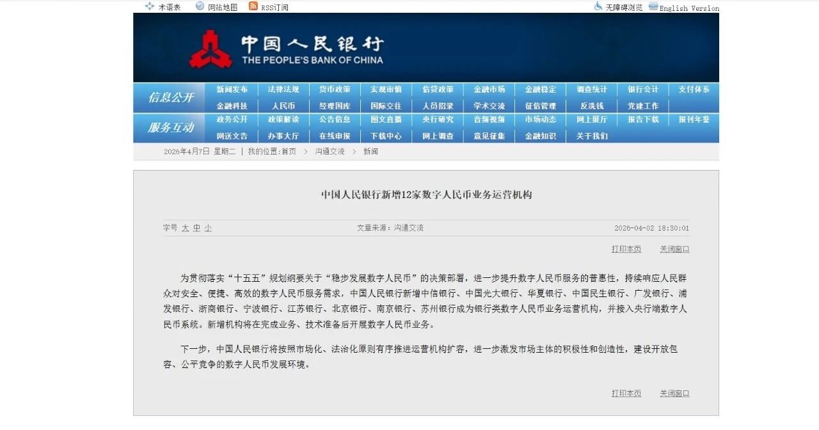This screenshot has width=819, height=430.
Task: Click the 无障碍浏览 wheelchair icon
Action: 598,6
